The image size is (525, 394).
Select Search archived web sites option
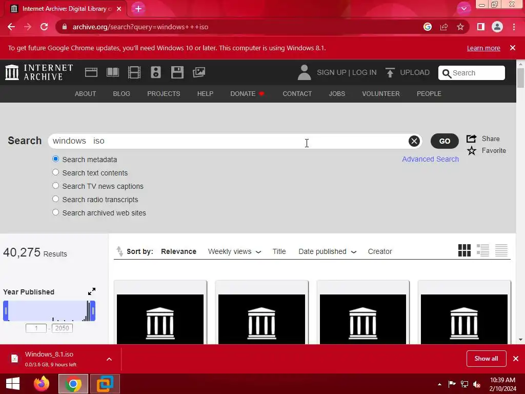tap(55, 212)
